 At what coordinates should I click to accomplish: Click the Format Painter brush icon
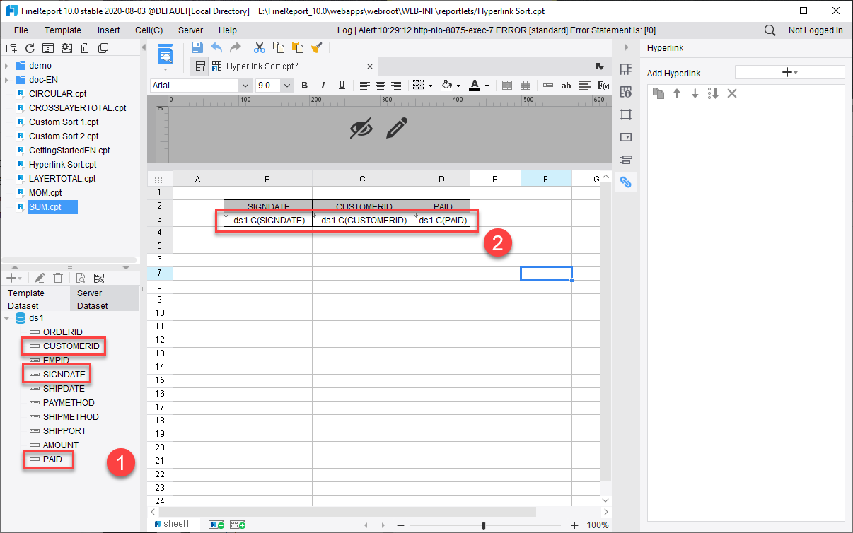[315, 47]
